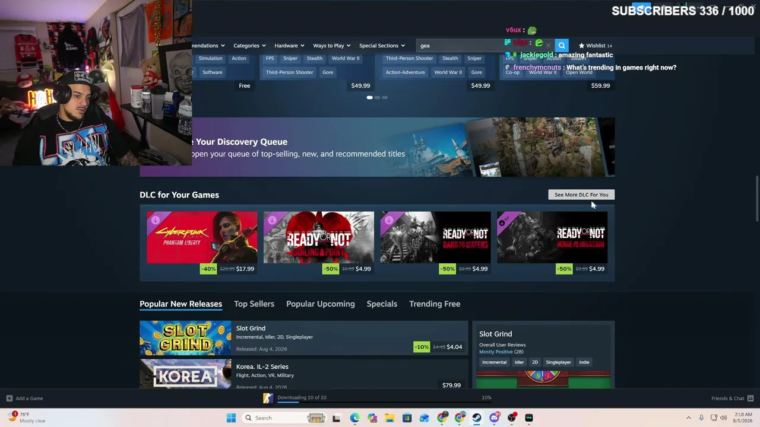This screenshot has width=760, height=427.
Task: Switch to OBS Studio on the taskbar
Action: [512, 418]
